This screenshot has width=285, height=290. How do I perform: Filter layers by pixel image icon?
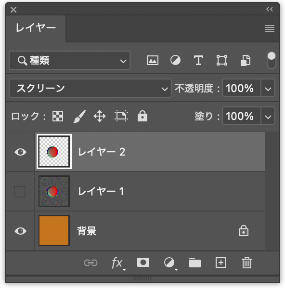[x=152, y=60]
